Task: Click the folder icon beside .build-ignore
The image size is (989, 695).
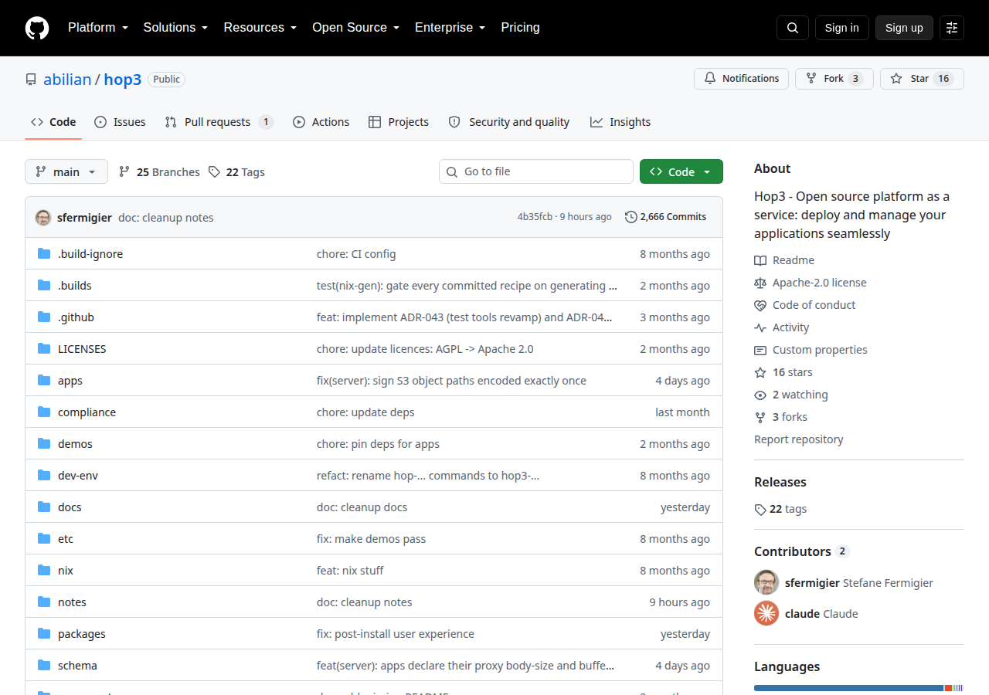Action: point(44,254)
